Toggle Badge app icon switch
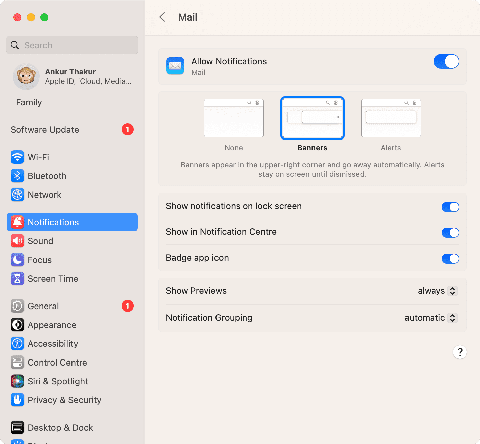 point(450,259)
